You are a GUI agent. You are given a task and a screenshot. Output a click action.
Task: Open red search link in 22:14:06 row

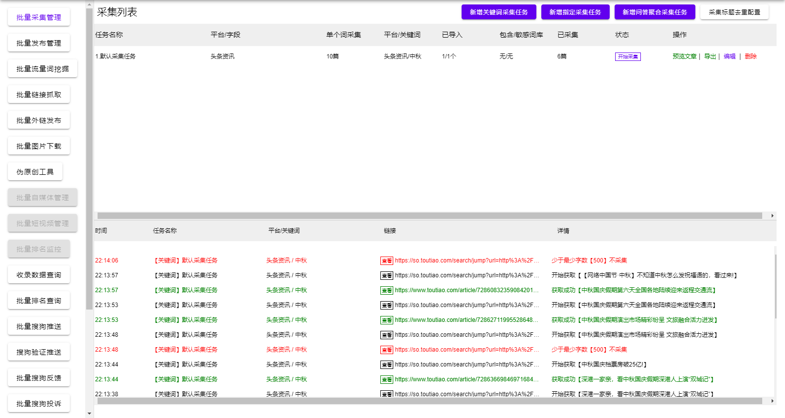coord(467,261)
